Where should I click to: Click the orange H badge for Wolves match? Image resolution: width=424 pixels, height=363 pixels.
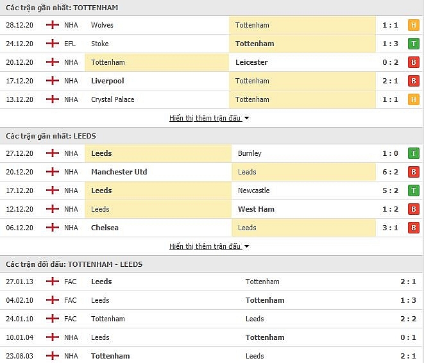[x=413, y=25]
